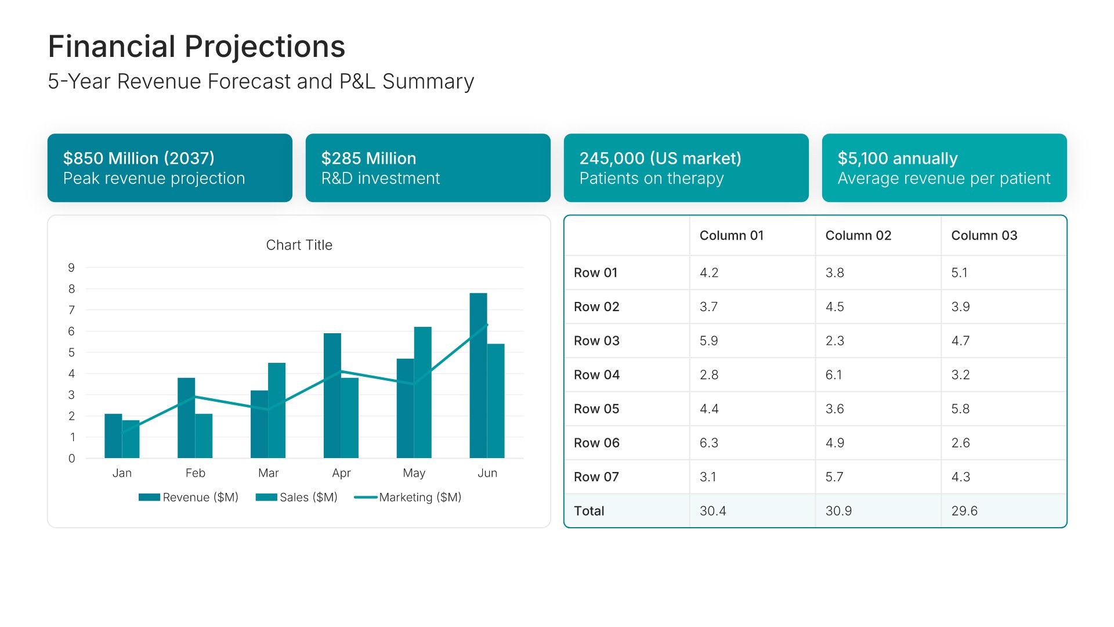Click the Total row label cell
Image resolution: width=1114 pixels, height=627 pixels.
tap(589, 511)
